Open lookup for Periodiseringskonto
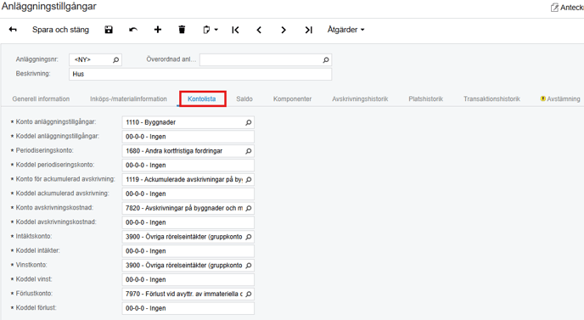The height and width of the screenshot is (320, 584). click(249, 151)
